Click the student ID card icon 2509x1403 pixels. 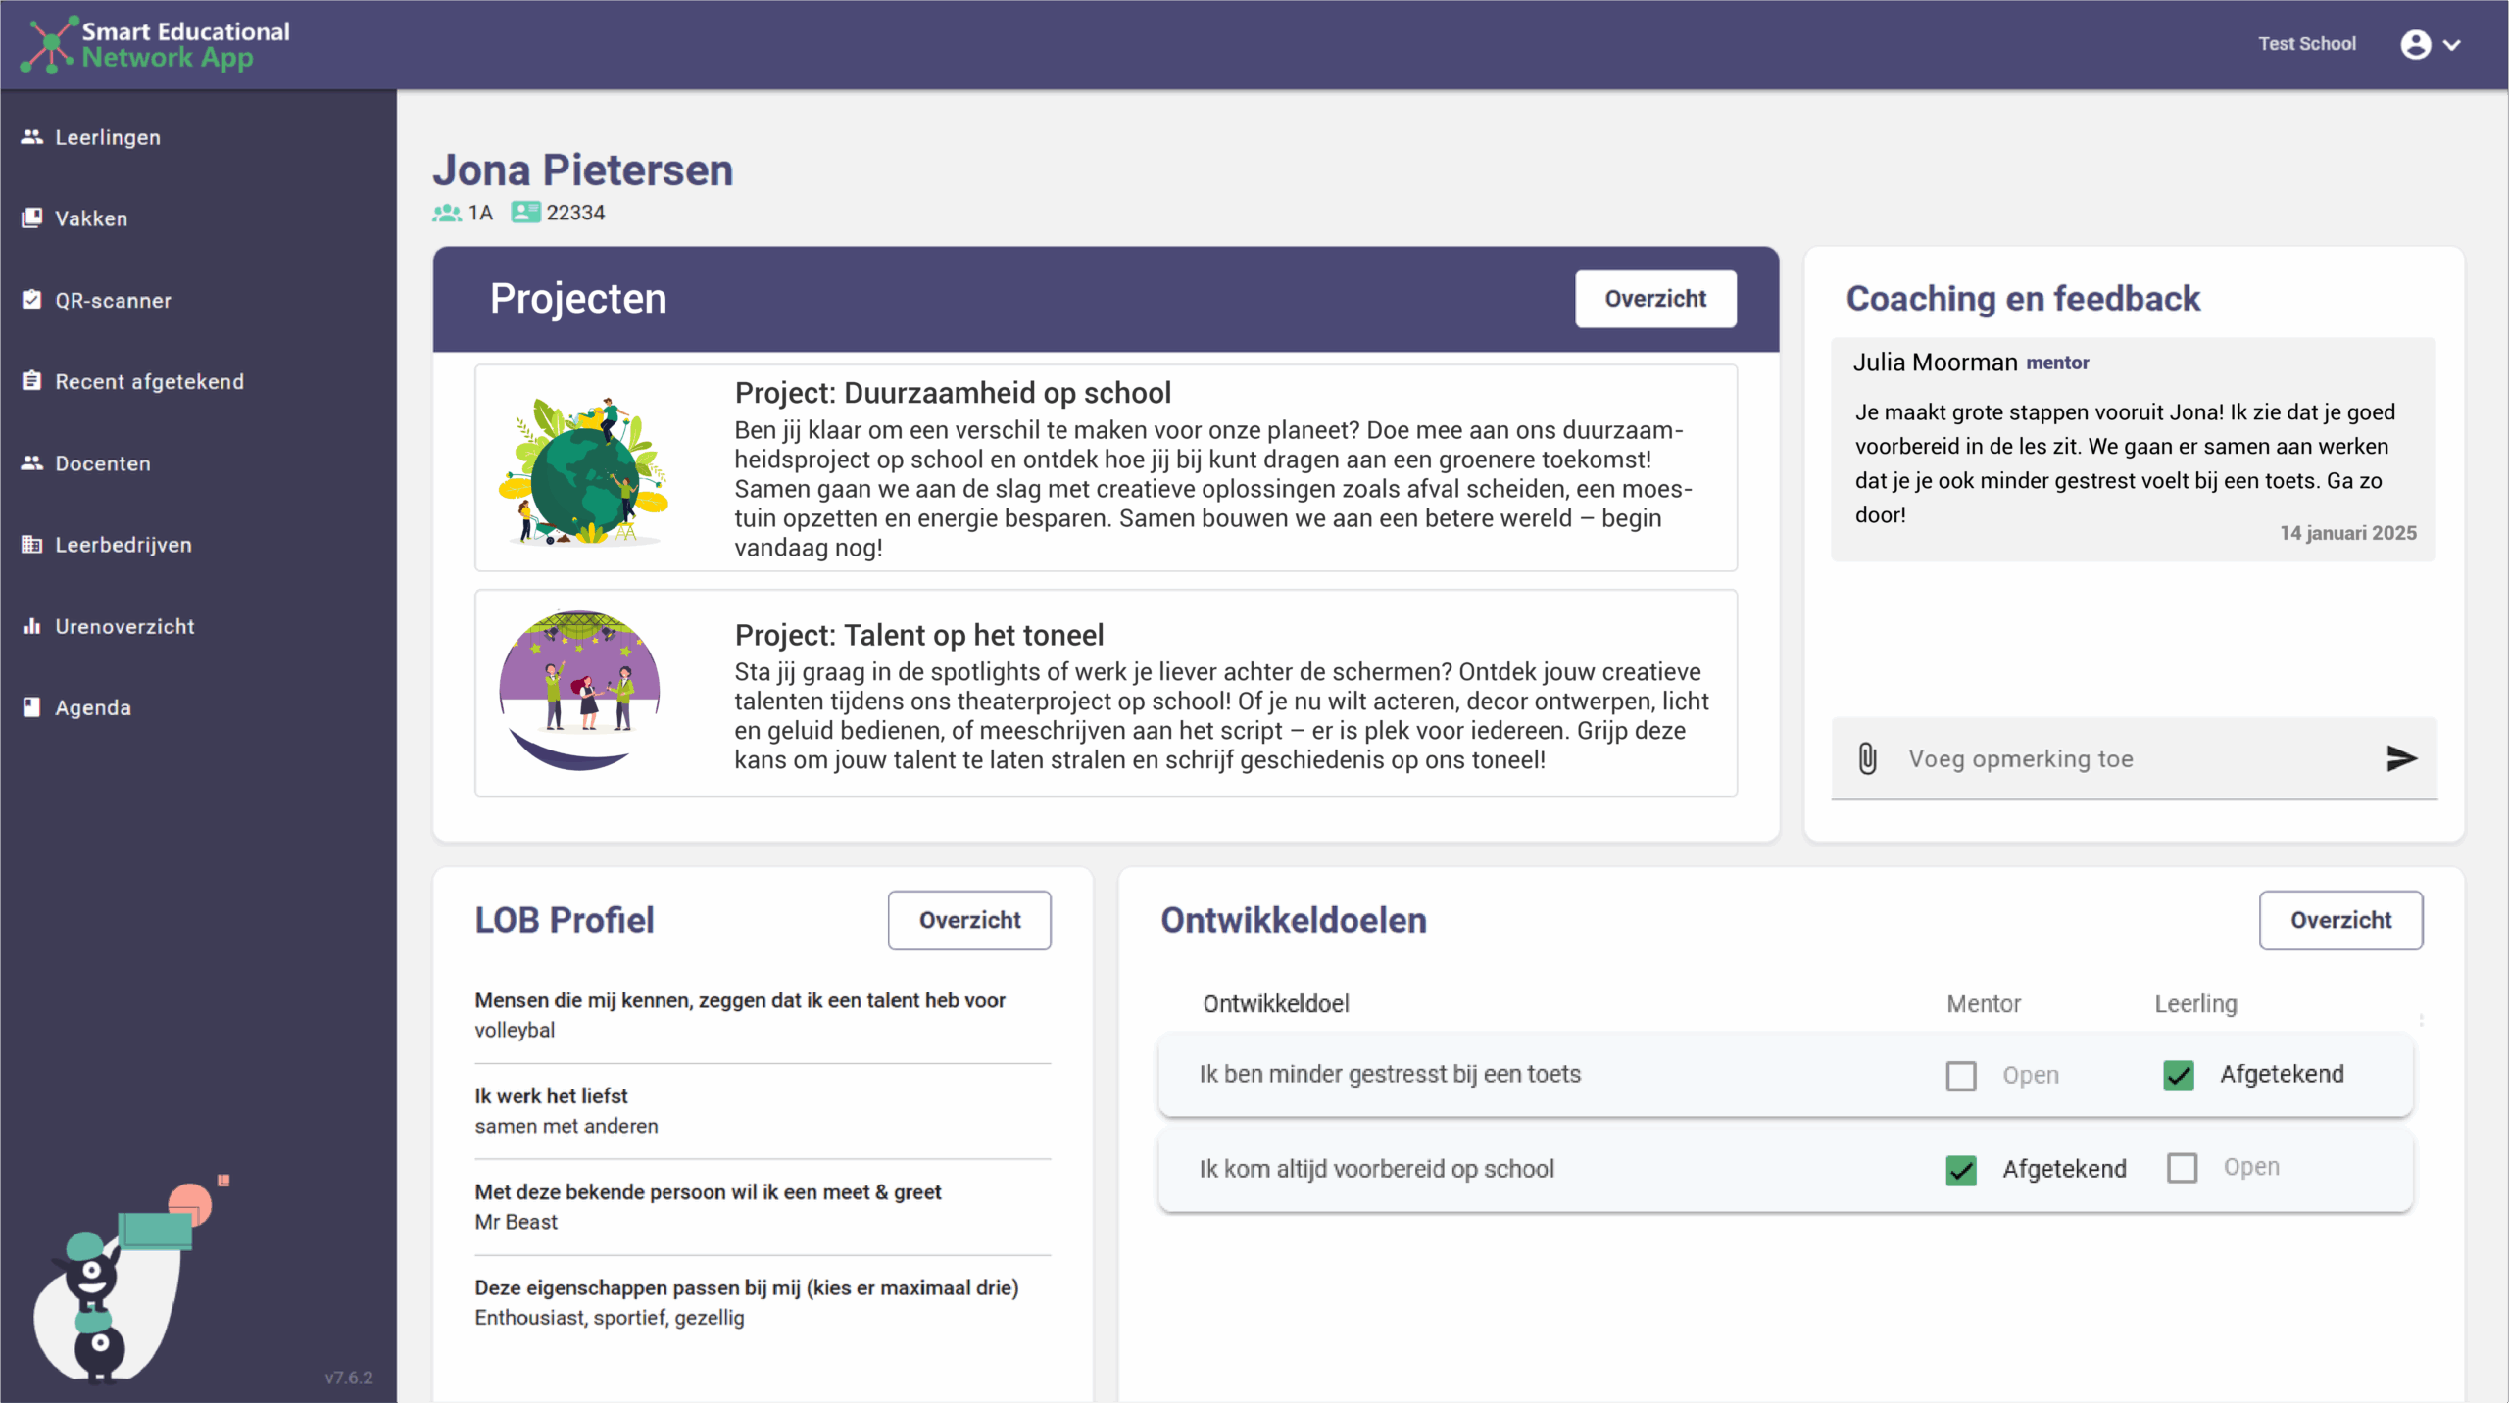click(525, 213)
